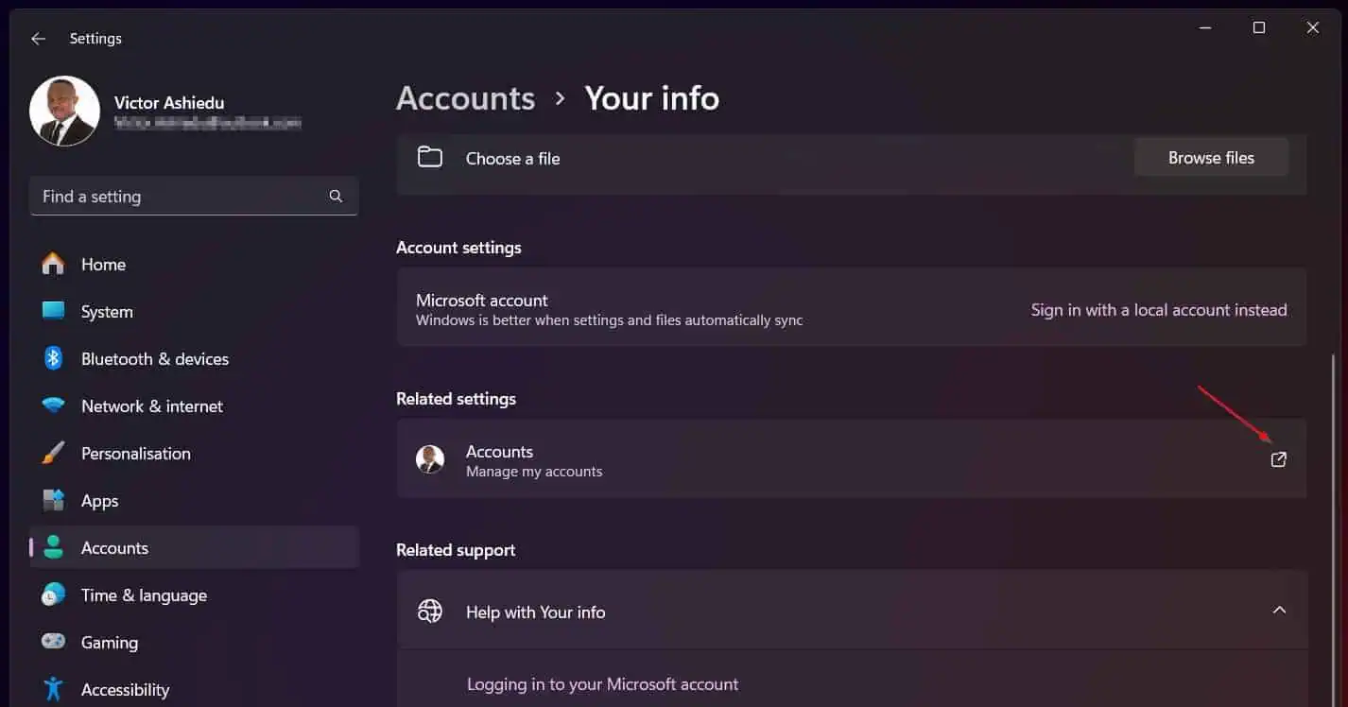
Task: Click Sign in with a local account instead
Action: point(1159,310)
